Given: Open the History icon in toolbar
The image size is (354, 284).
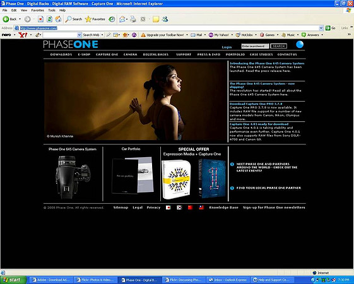Looking at the screenshot, I should (112, 19).
